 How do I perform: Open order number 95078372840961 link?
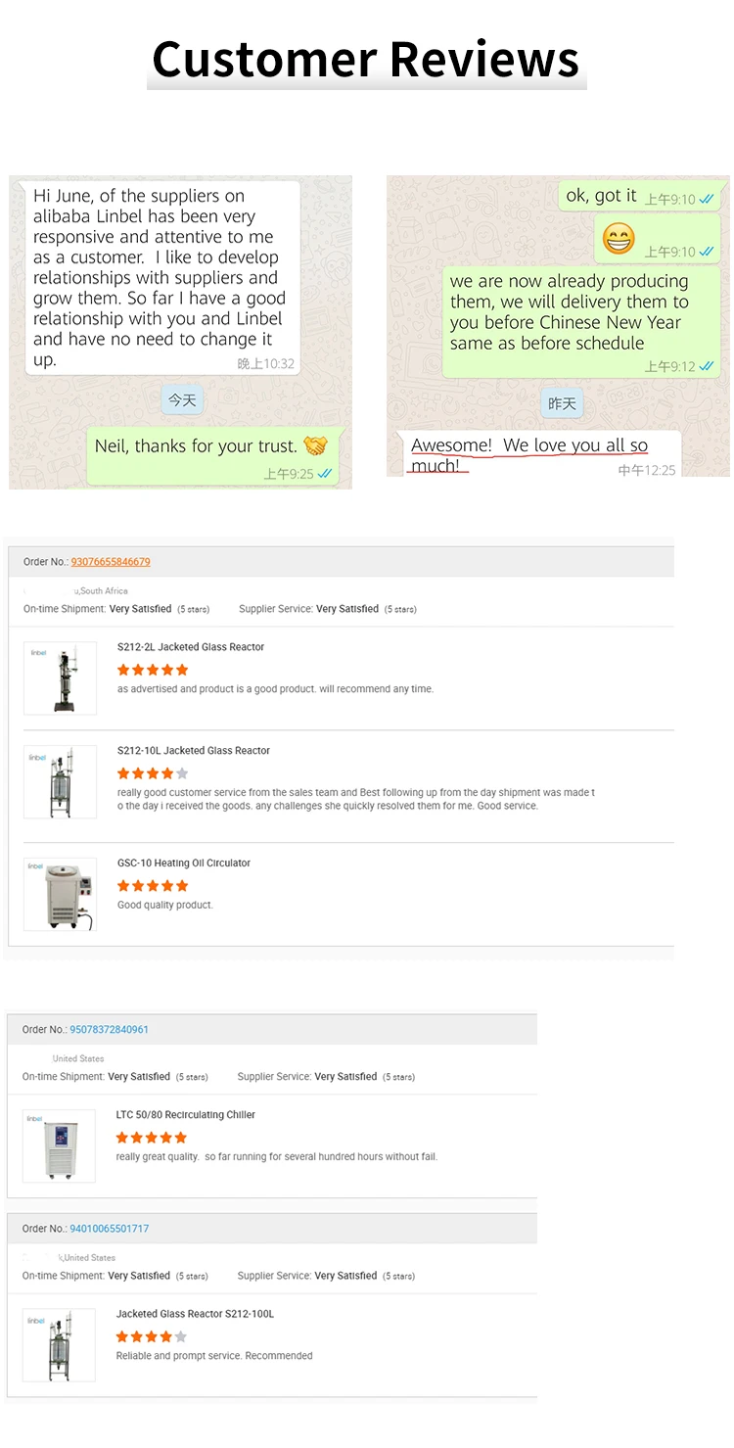(x=109, y=1030)
